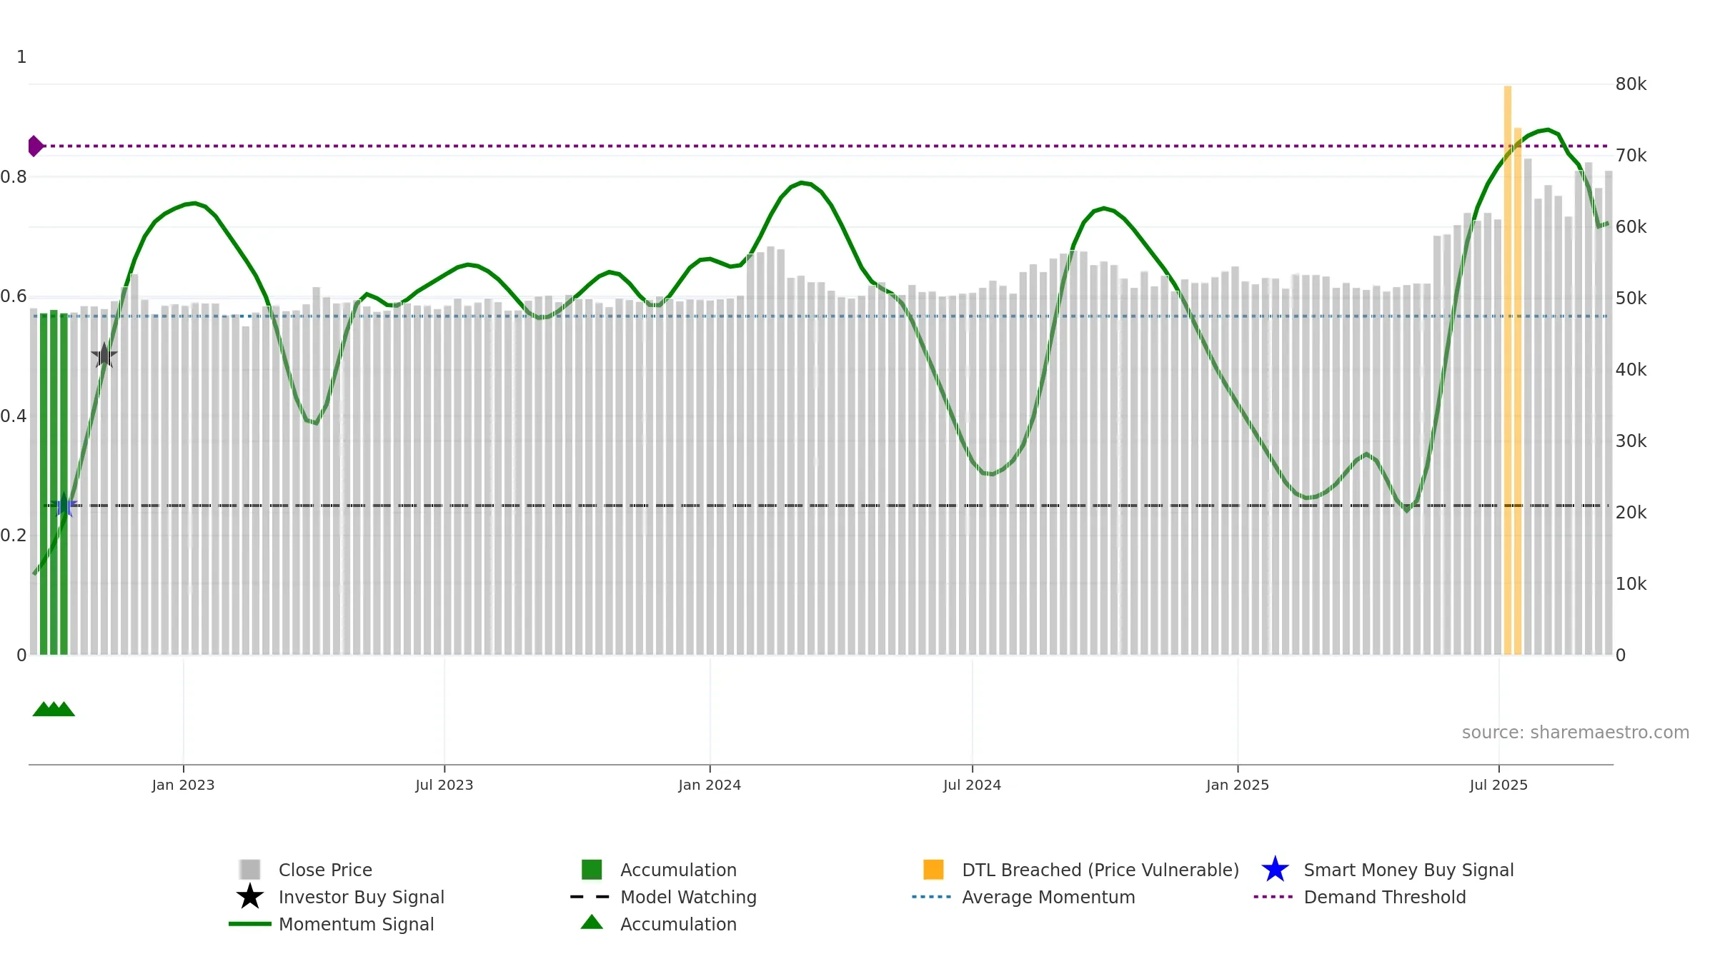Click the green Accumulation square swatch

[x=592, y=870]
